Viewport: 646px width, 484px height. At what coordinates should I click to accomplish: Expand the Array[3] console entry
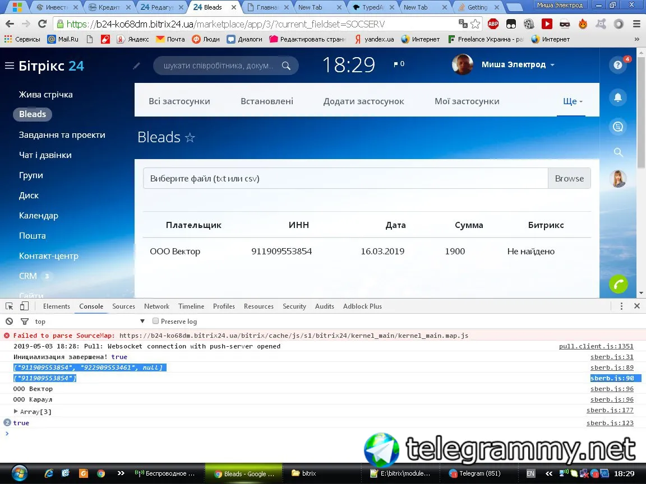tap(16, 411)
